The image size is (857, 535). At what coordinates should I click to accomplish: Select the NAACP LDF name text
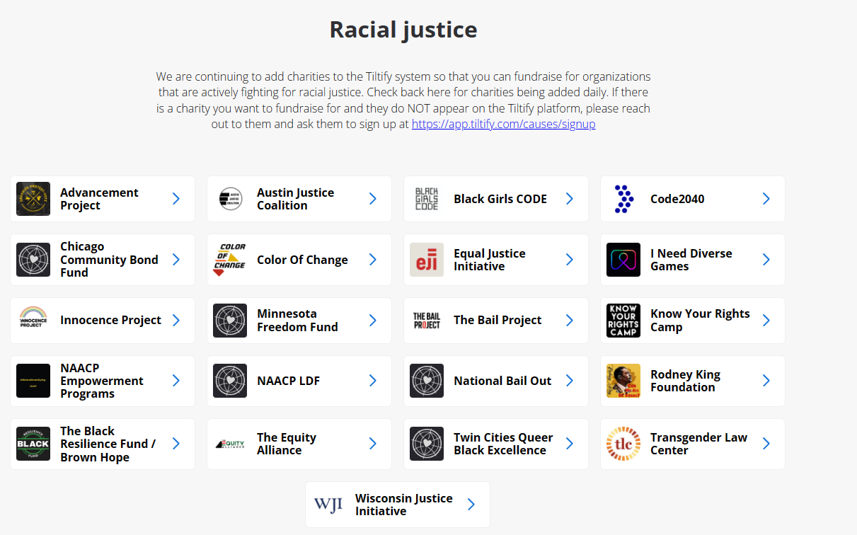pyautogui.click(x=288, y=381)
